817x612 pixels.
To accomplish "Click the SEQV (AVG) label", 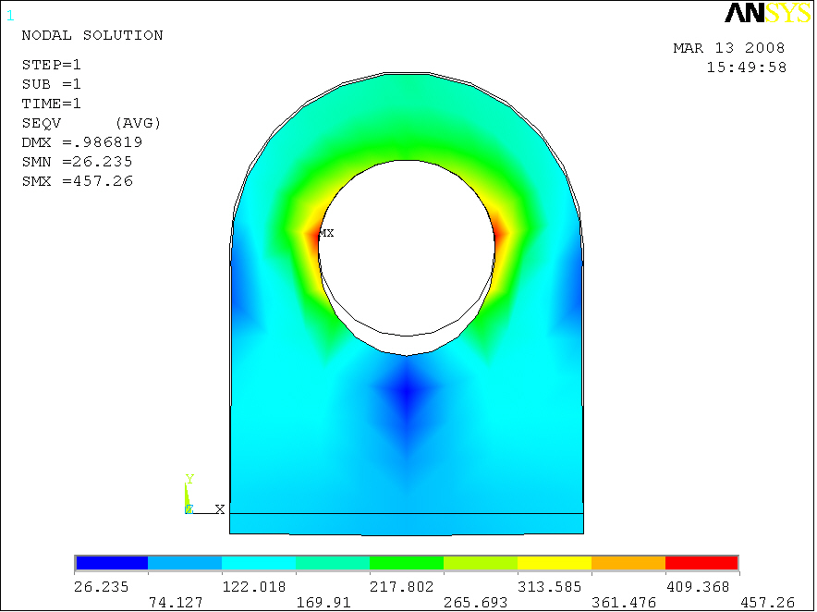I will tap(92, 123).
